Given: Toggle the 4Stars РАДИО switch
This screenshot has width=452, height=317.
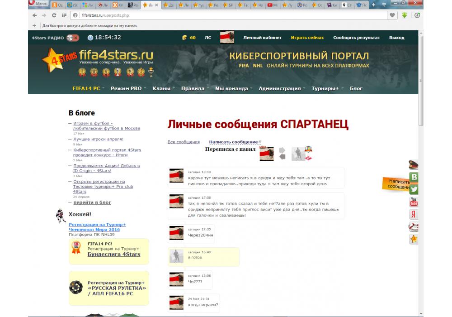Looking at the screenshot, I should tap(73, 38).
